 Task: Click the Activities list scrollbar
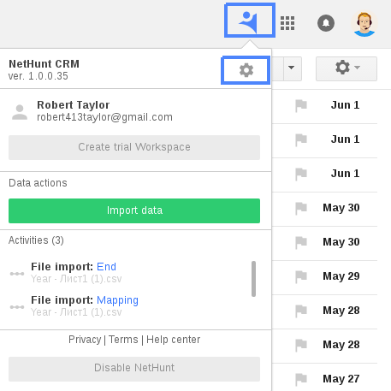pos(253,279)
